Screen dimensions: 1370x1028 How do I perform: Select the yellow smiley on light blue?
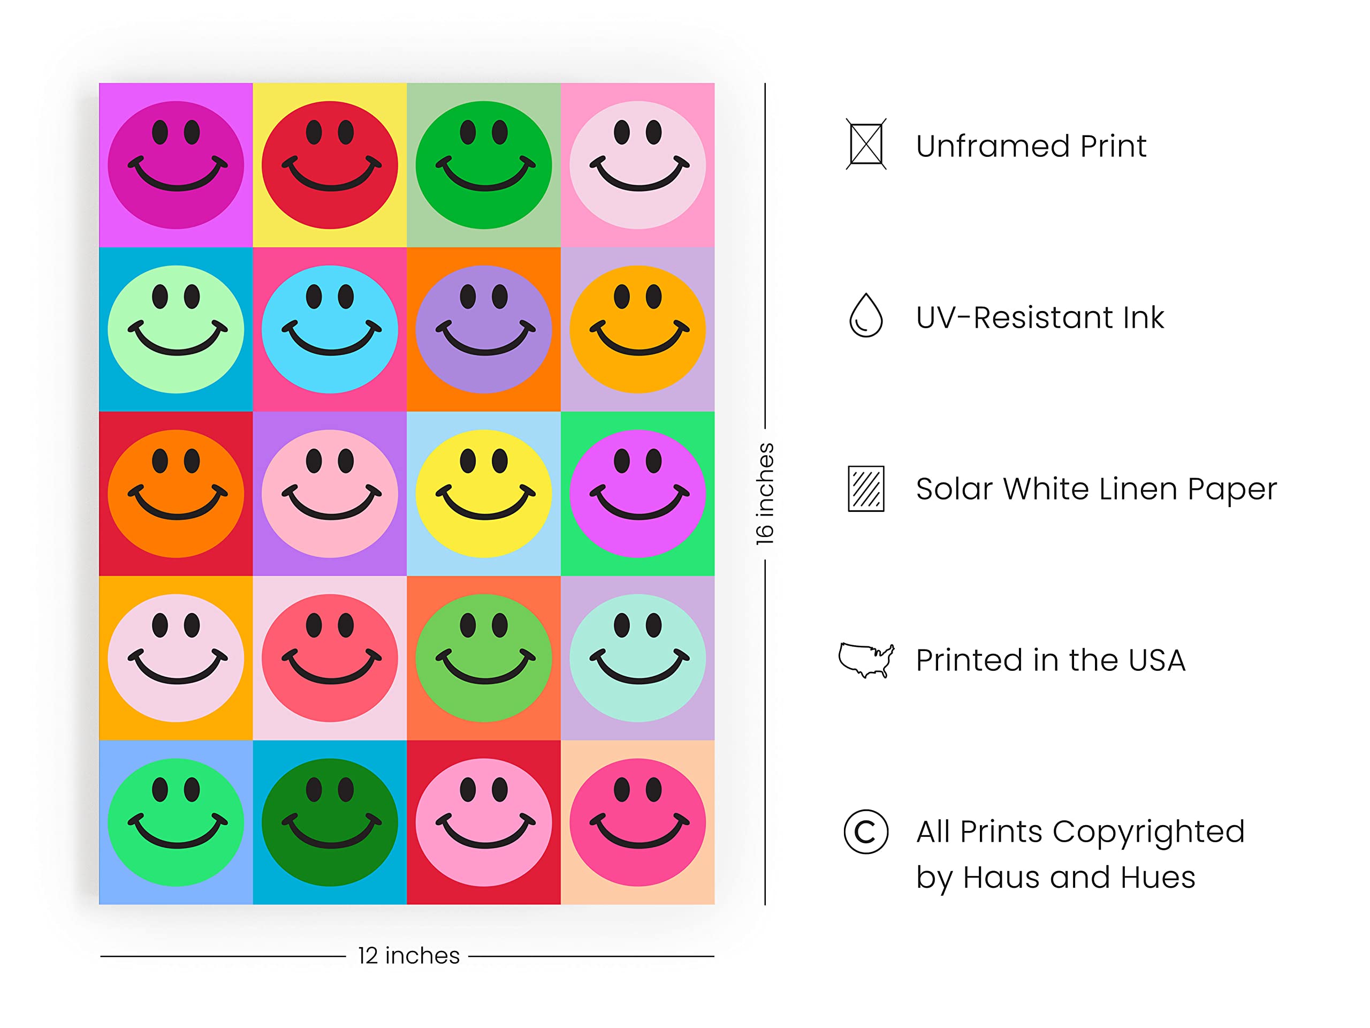coord(484,494)
